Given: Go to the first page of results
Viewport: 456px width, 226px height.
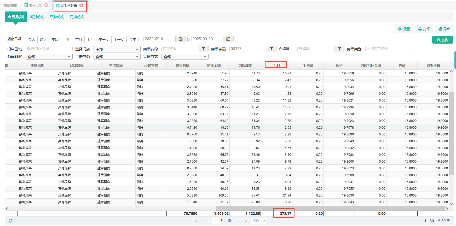Looking at the screenshot, I should click(196, 221).
